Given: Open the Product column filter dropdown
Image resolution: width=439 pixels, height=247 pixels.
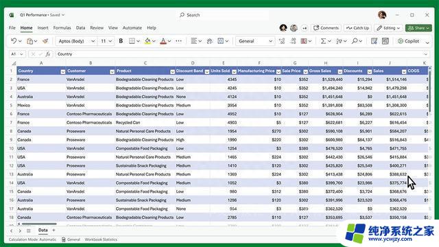Looking at the screenshot, I should pyautogui.click(x=172, y=71).
